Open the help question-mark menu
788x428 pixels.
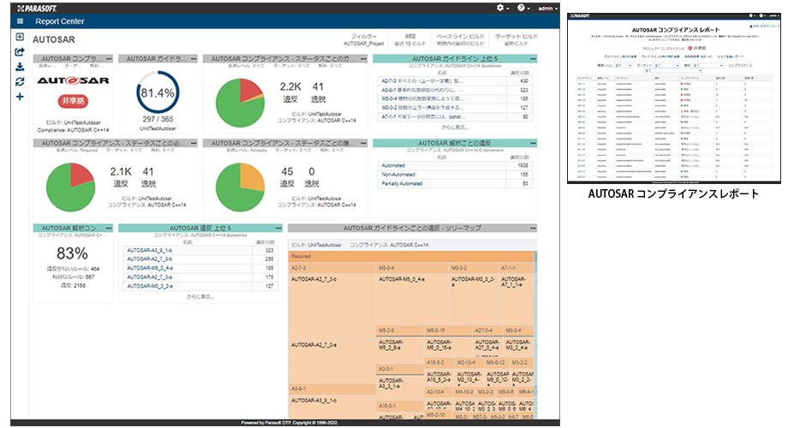click(x=523, y=8)
